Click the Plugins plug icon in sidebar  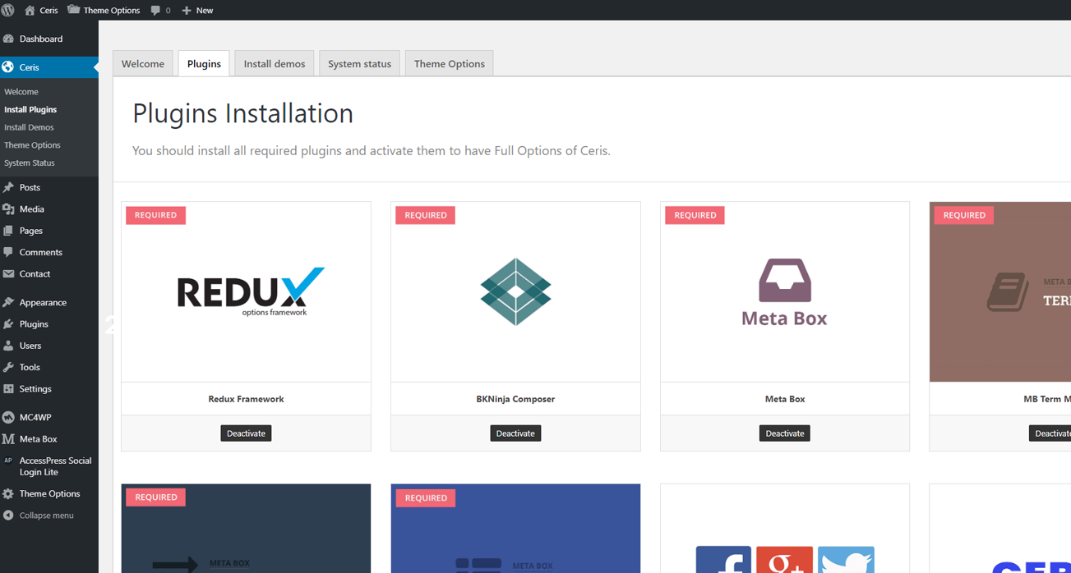[x=8, y=324]
